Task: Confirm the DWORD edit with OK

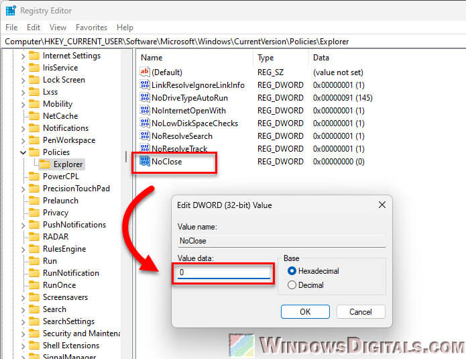Action: [305, 311]
